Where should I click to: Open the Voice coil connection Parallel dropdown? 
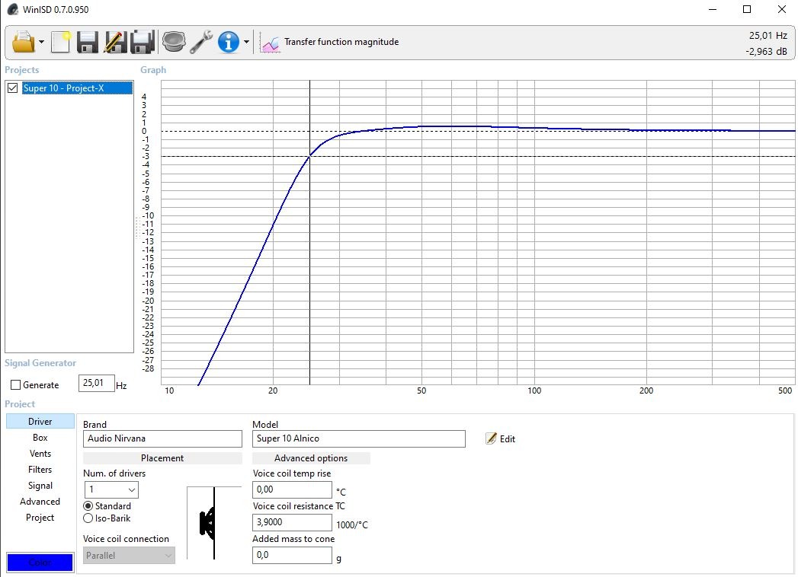click(x=130, y=556)
